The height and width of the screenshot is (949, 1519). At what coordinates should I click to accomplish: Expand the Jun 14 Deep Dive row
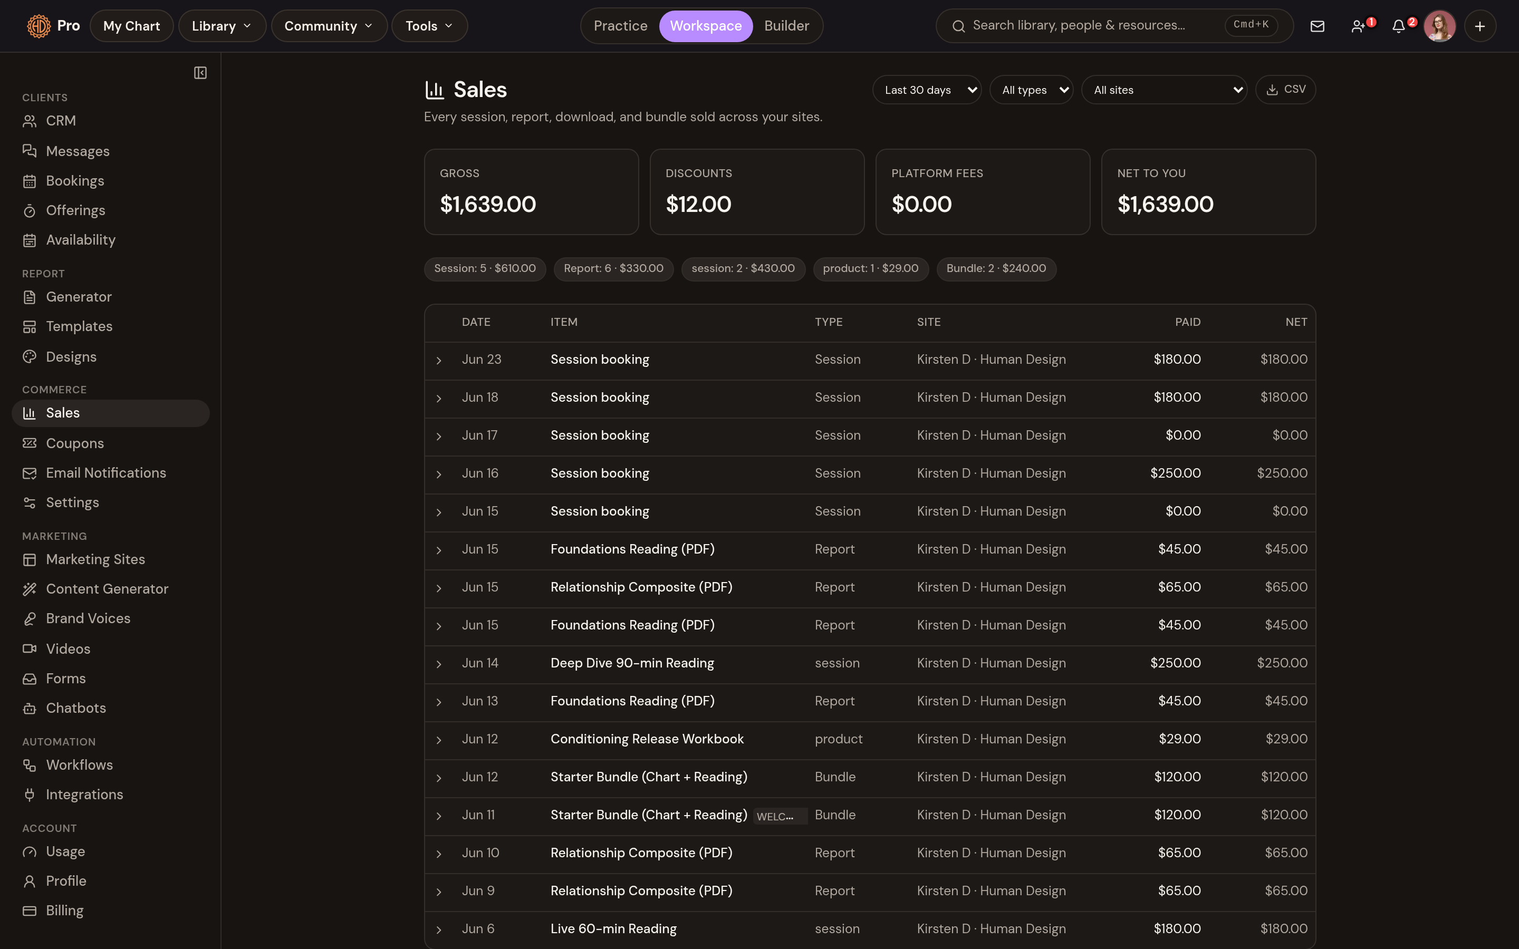pos(439,664)
